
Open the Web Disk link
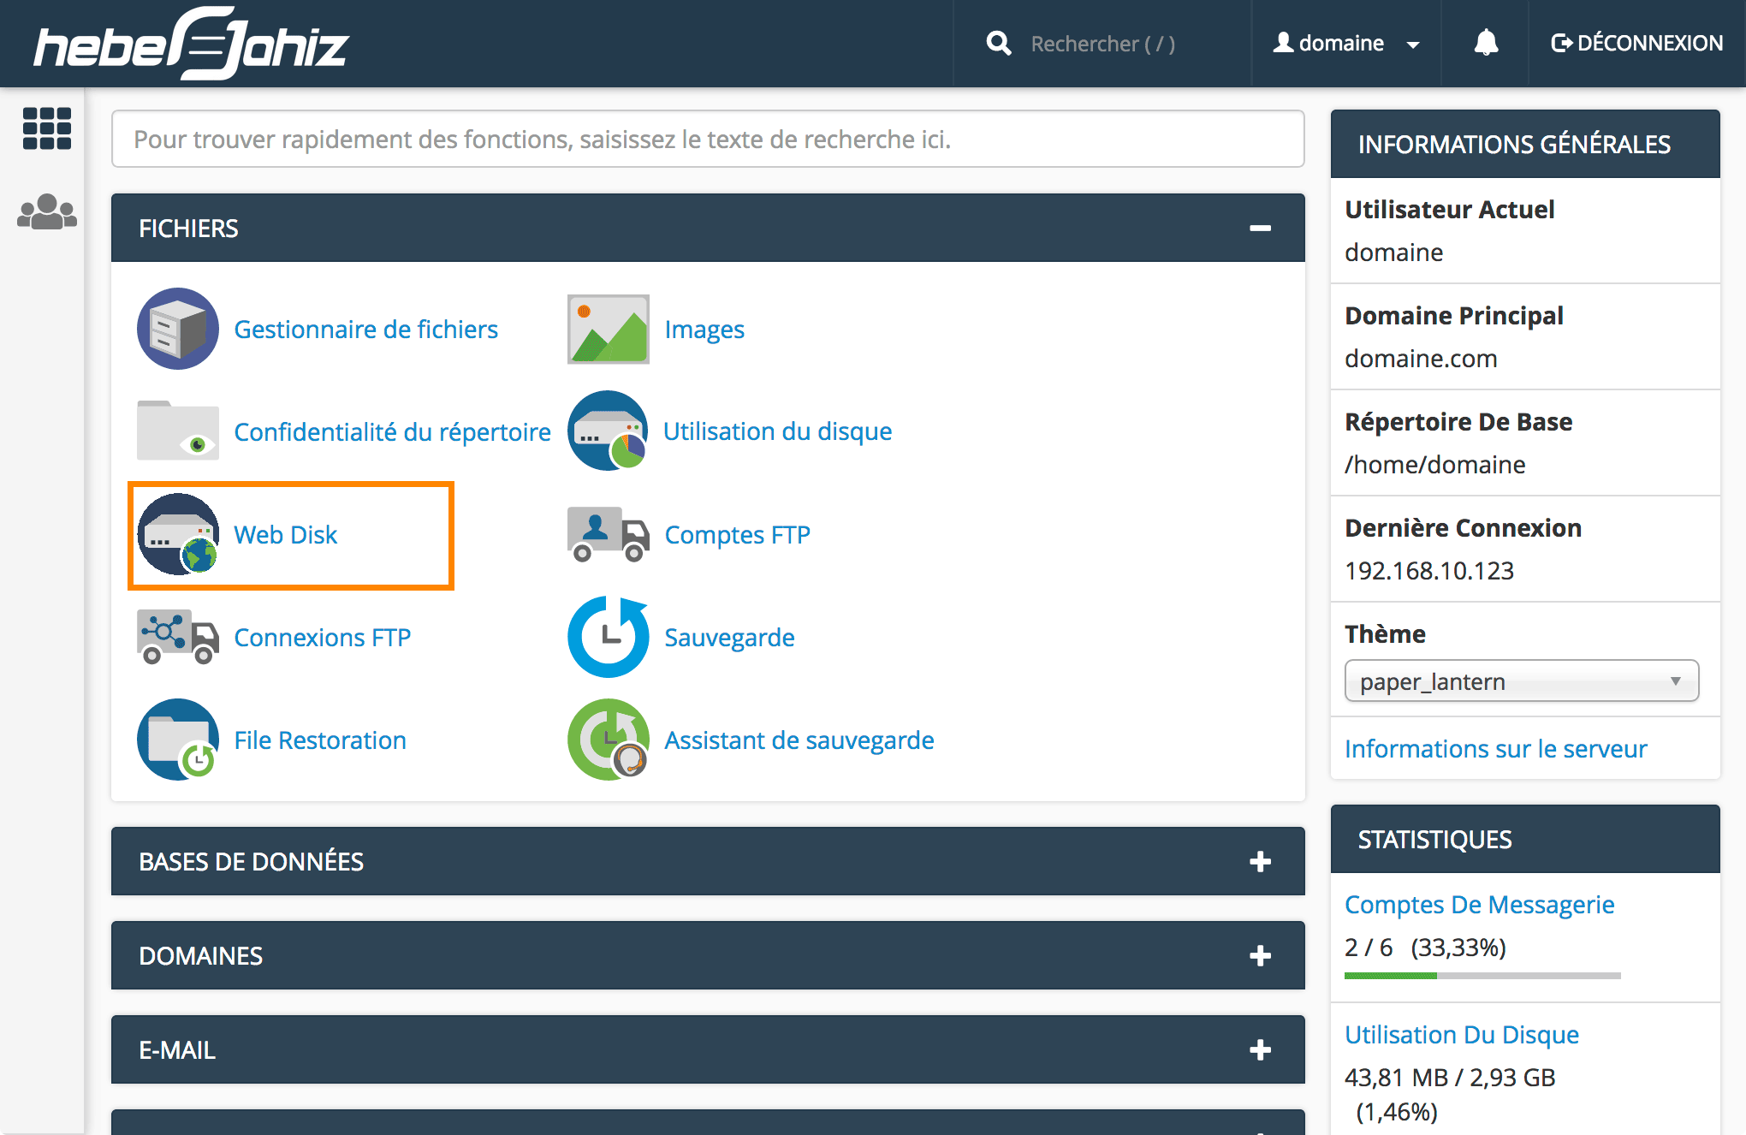click(x=286, y=535)
